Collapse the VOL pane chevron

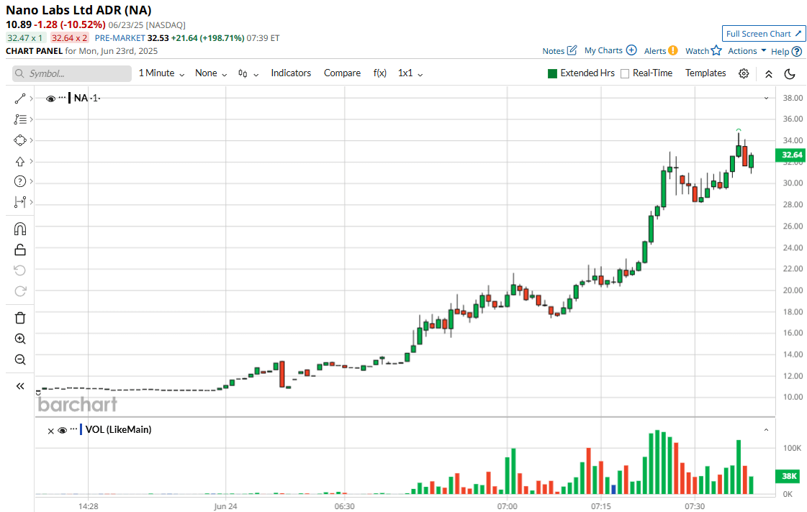[x=767, y=430]
